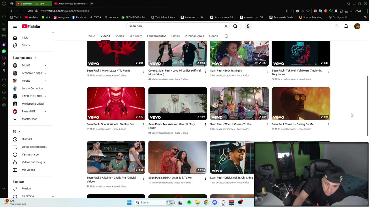Image resolution: width=369 pixels, height=207 pixels.
Task: Open a new browser tab with plus icon
Action: 92,3
